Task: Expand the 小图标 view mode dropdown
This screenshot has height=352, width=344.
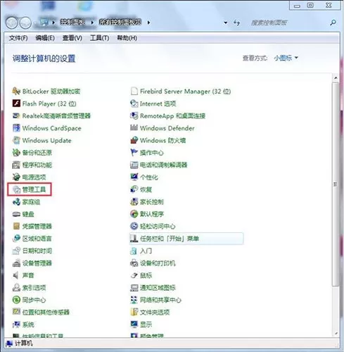Action: (x=286, y=58)
